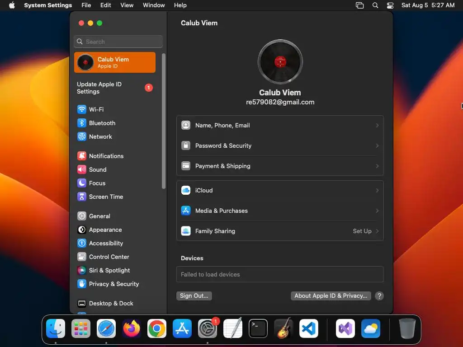Open the App Store in the Dock

click(x=182, y=328)
